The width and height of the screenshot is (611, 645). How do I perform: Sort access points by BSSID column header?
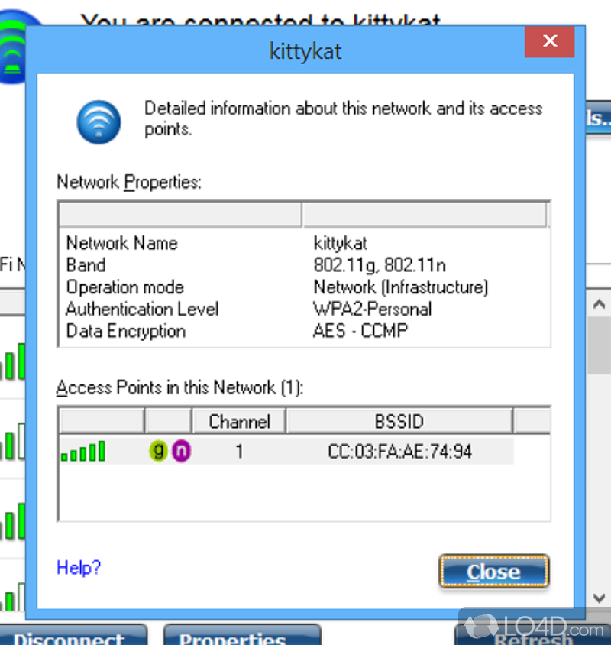click(399, 422)
